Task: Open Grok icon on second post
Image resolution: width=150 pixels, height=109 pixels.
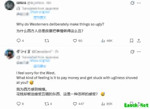Action: (x=132, y=52)
